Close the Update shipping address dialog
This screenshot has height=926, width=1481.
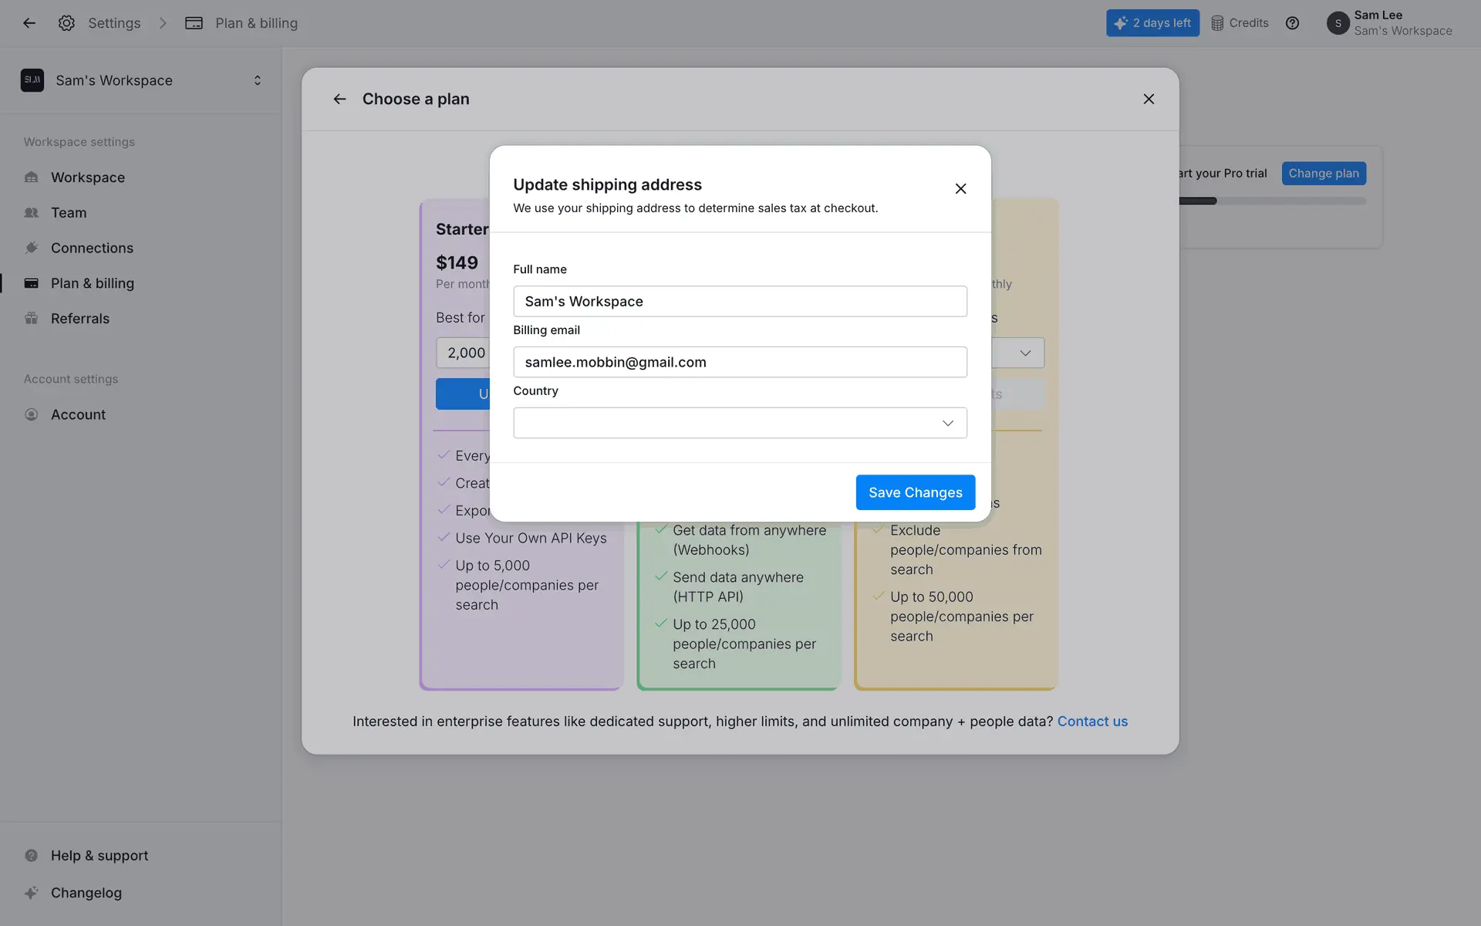click(960, 189)
